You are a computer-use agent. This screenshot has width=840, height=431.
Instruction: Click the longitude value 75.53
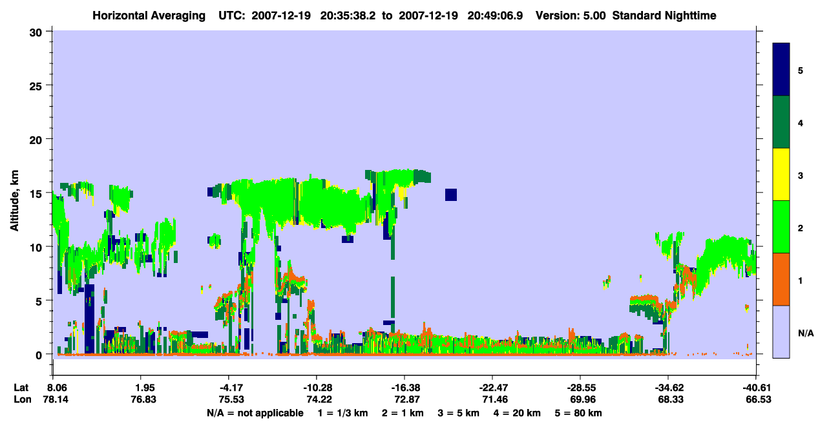[232, 399]
